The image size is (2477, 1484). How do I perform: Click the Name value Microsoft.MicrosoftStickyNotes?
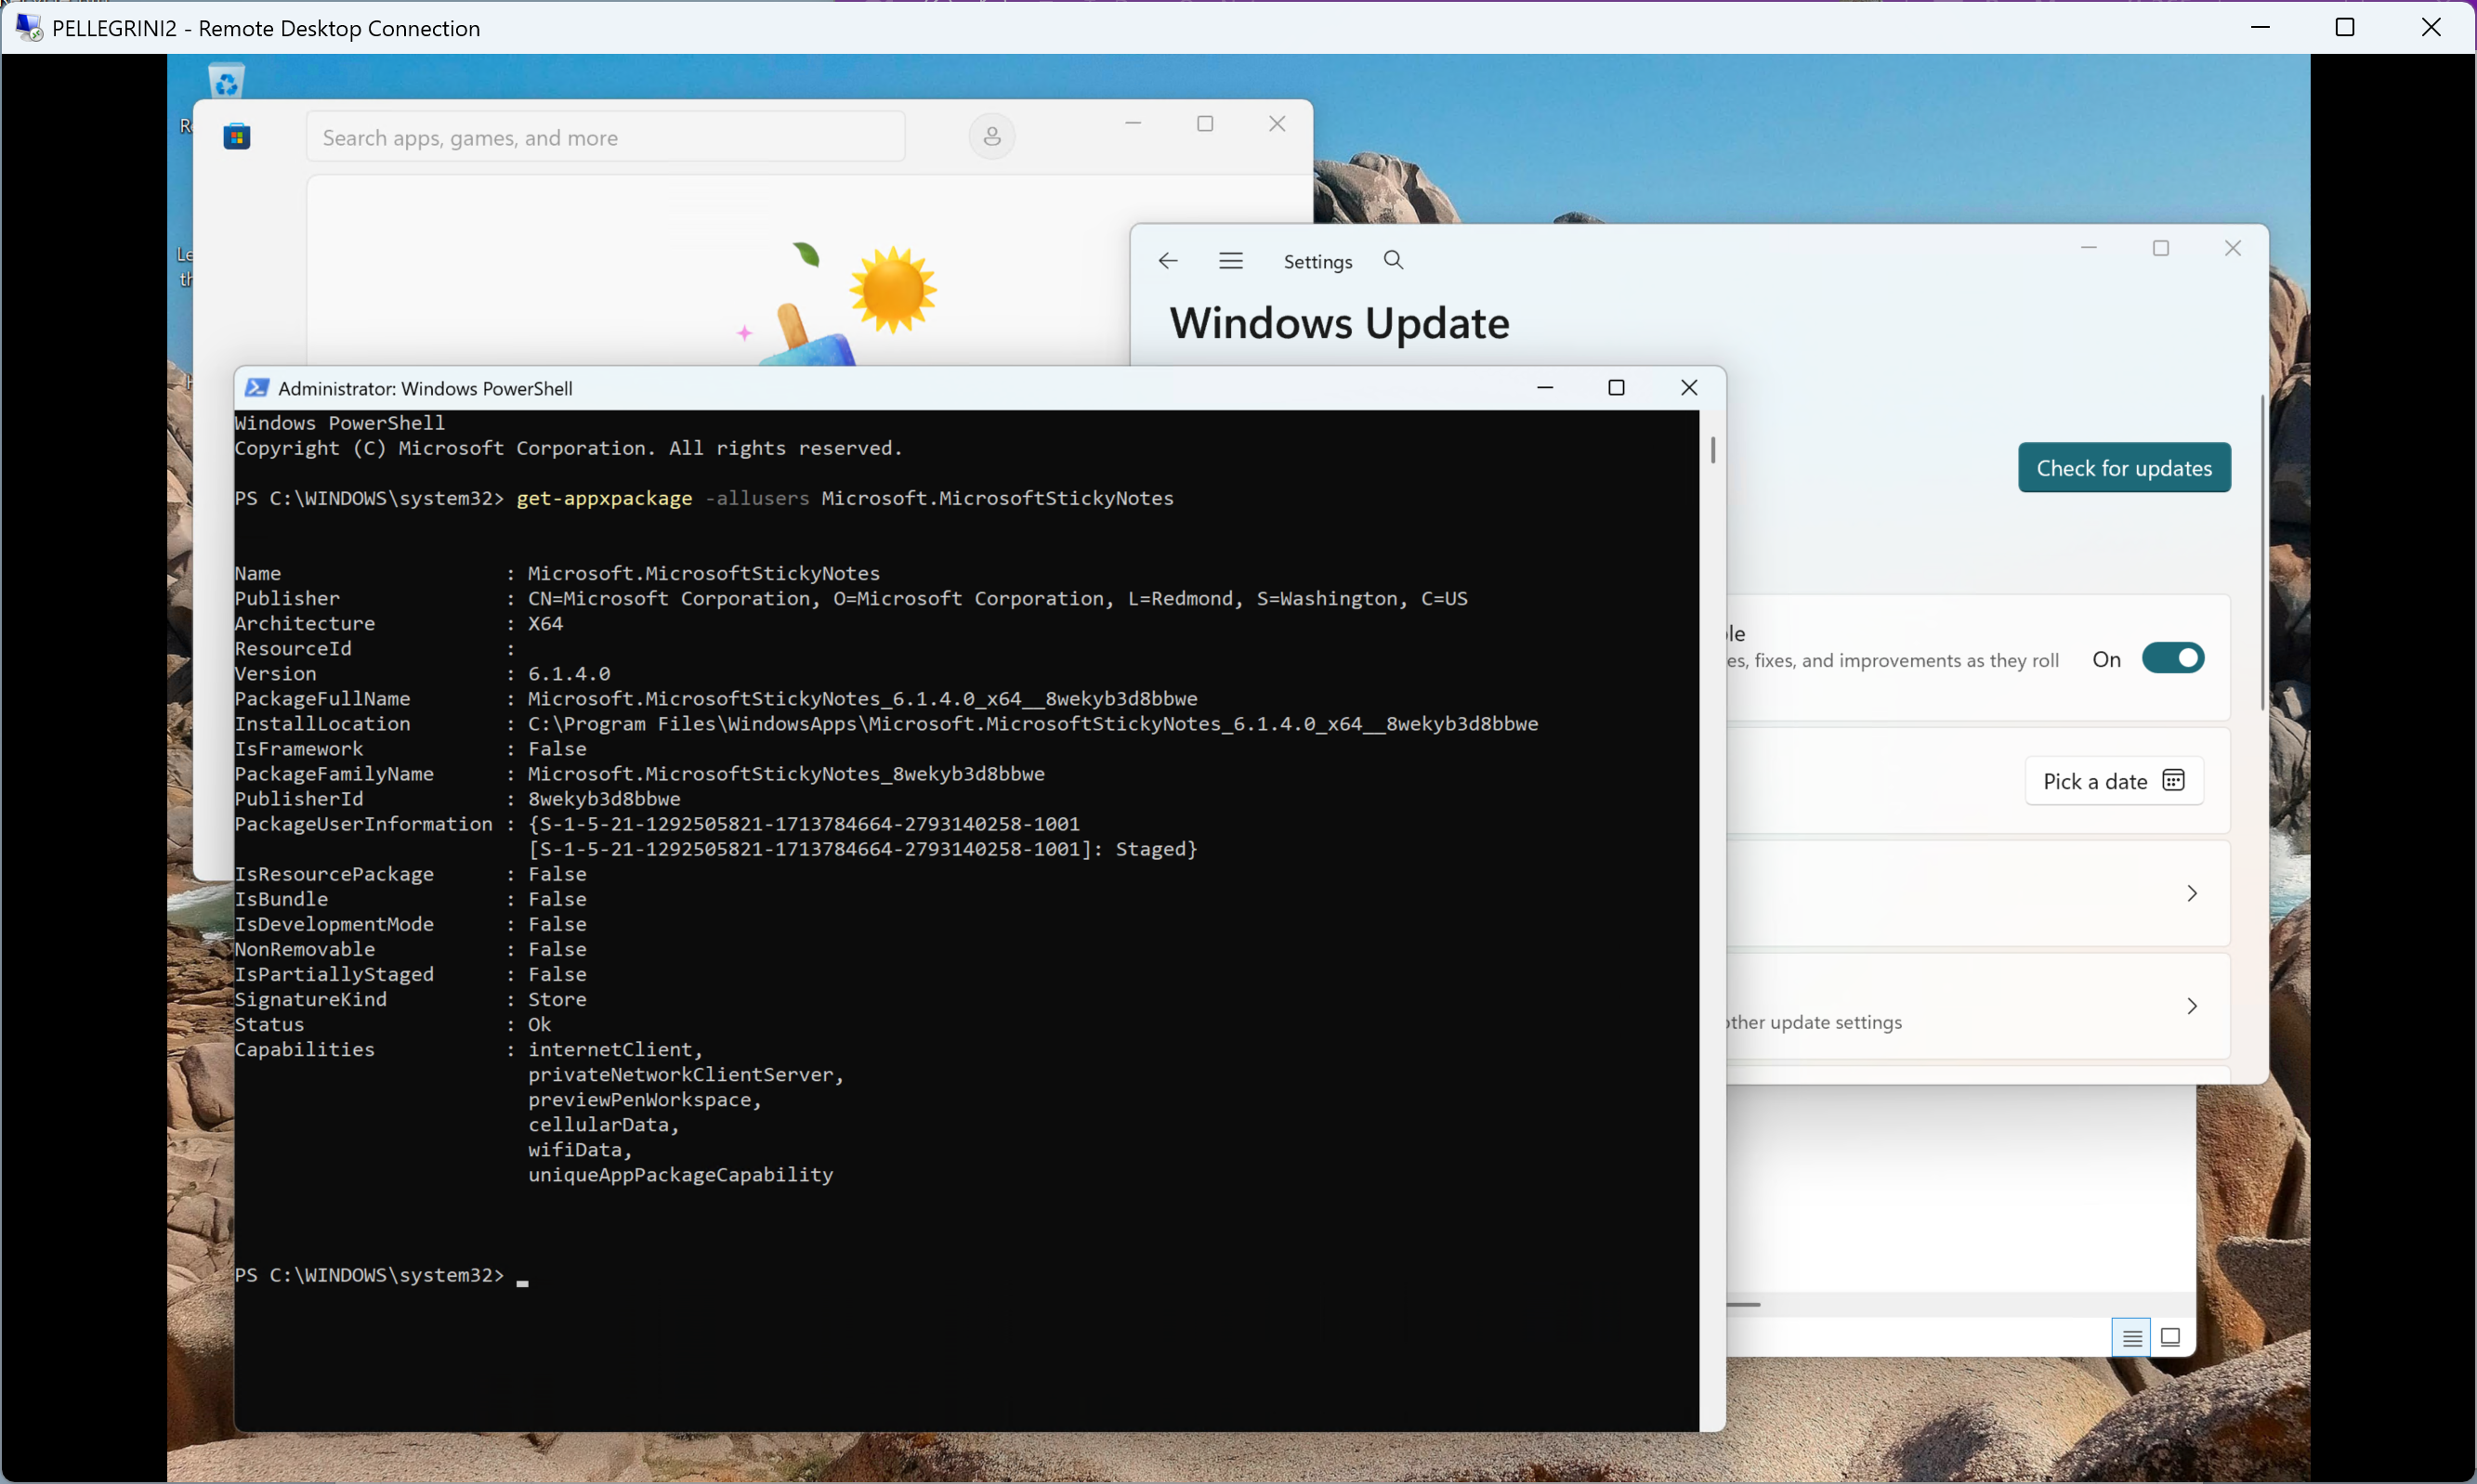click(x=703, y=573)
